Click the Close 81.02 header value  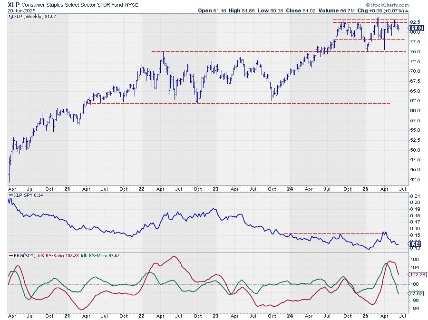[x=301, y=10]
